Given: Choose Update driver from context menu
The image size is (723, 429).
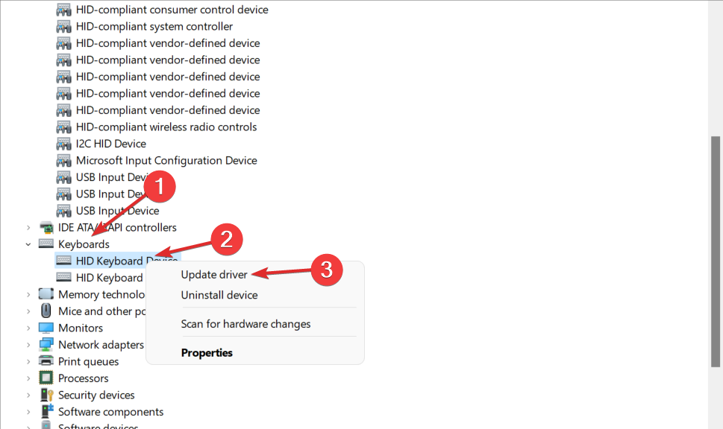Looking at the screenshot, I should click(x=214, y=274).
